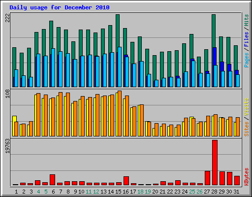Select day label '2' on the axis
Viewport: 252px width, 197px height.
[24, 192]
